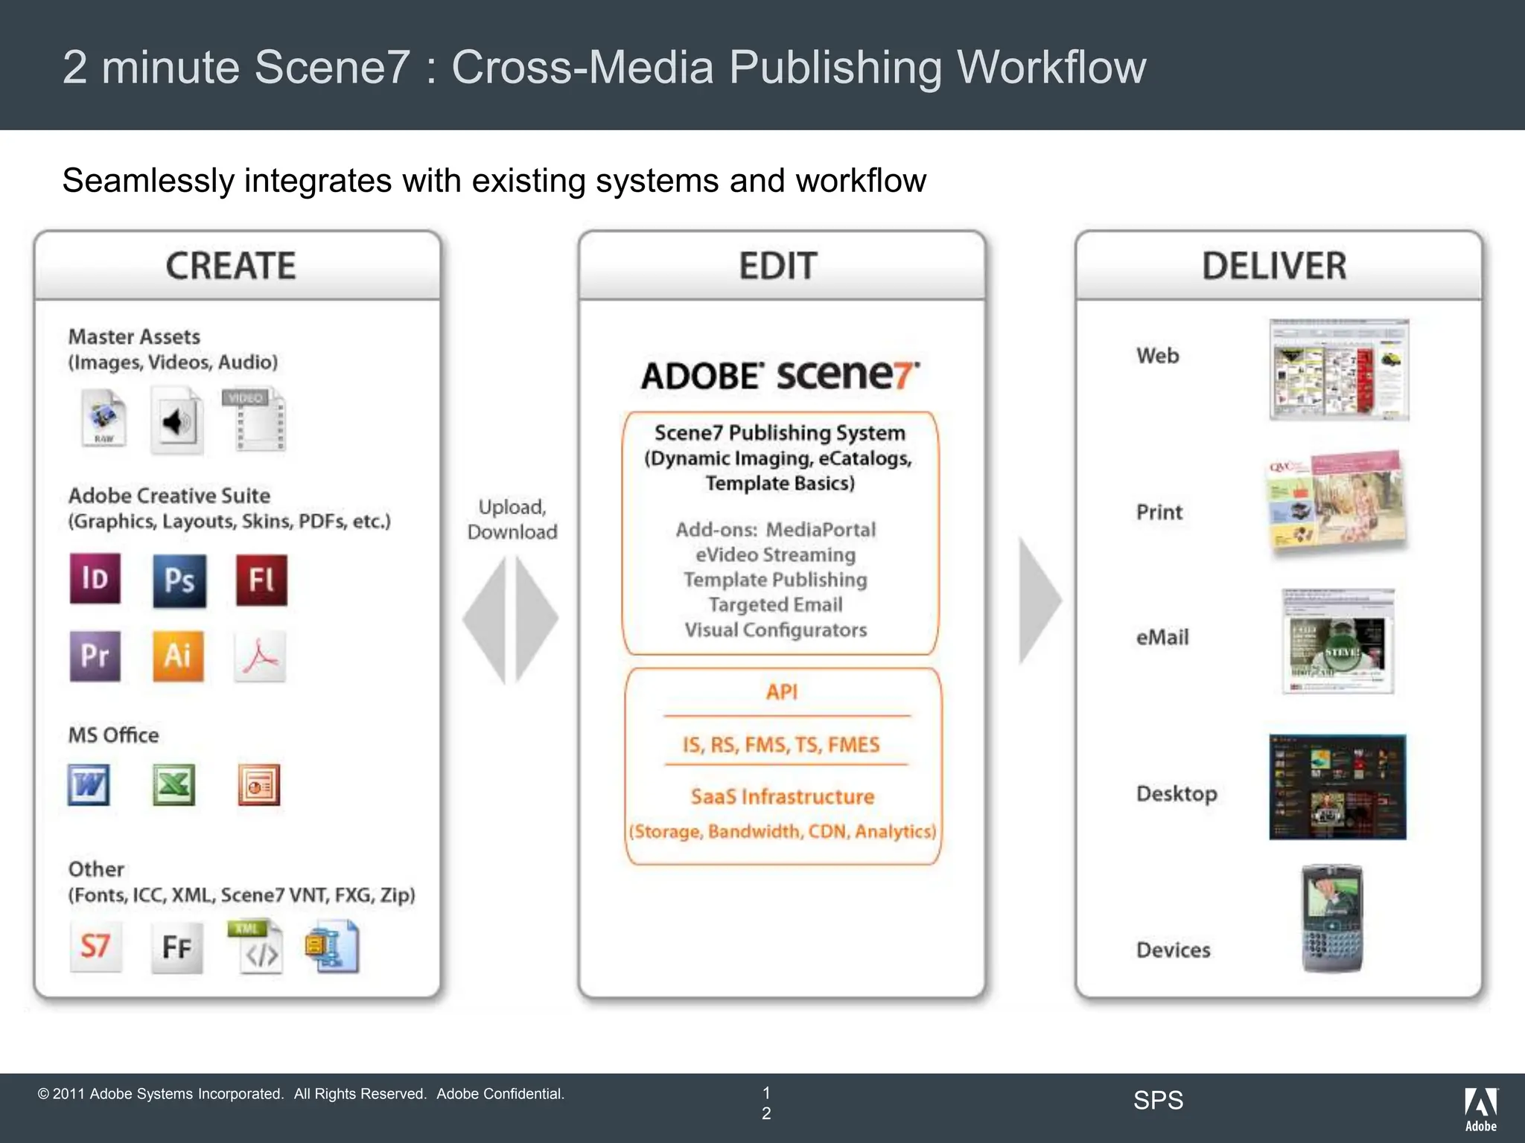Click the XML code file icon
Viewport: 1525px width, 1143px height.
255,947
